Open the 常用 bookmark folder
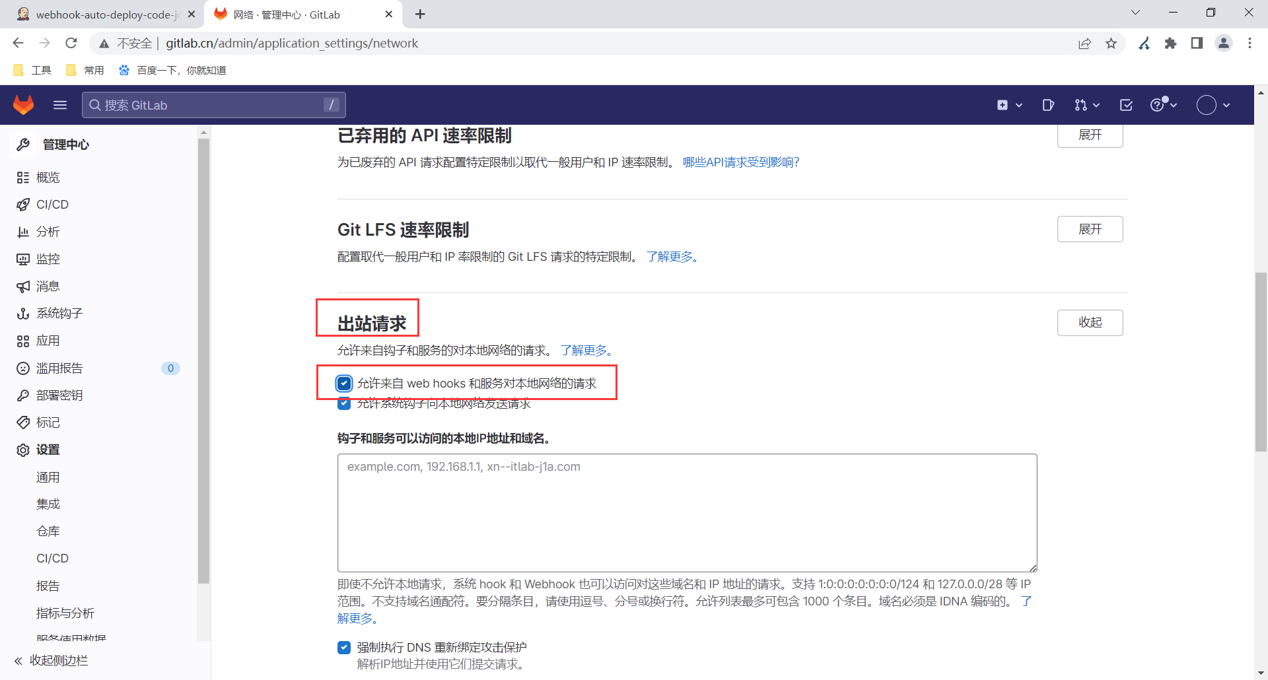The image size is (1268, 680). [85, 70]
